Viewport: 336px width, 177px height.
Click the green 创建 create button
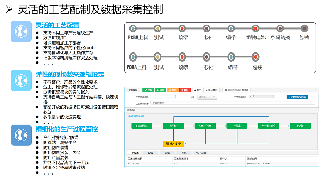pyautogui.click(x=160, y=90)
